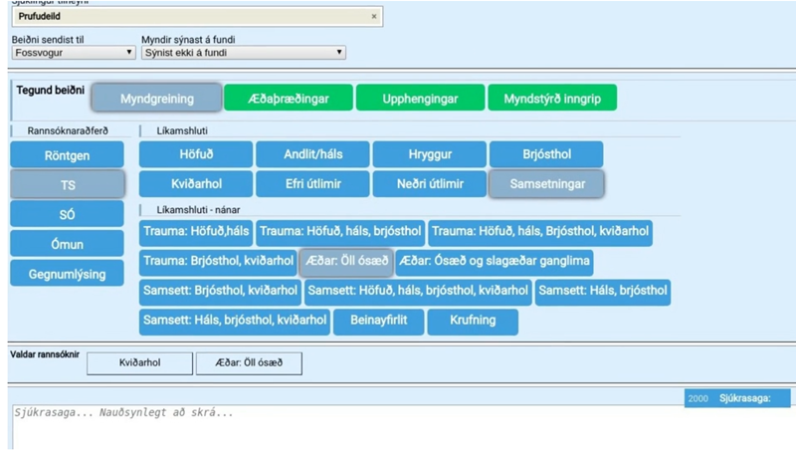Remove the selected Kviðarhol examination
The height and width of the screenshot is (456, 796).
(x=139, y=363)
